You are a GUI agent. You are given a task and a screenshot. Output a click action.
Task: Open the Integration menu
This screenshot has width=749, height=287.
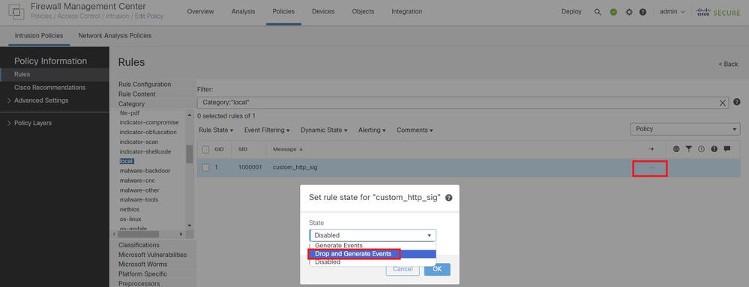pos(407,11)
